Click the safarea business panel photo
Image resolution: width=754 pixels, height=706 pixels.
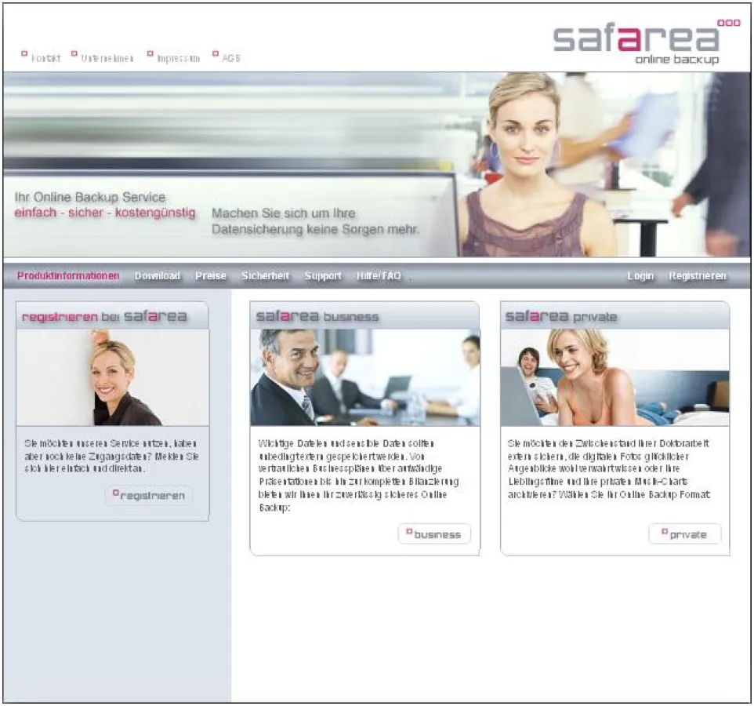point(365,375)
